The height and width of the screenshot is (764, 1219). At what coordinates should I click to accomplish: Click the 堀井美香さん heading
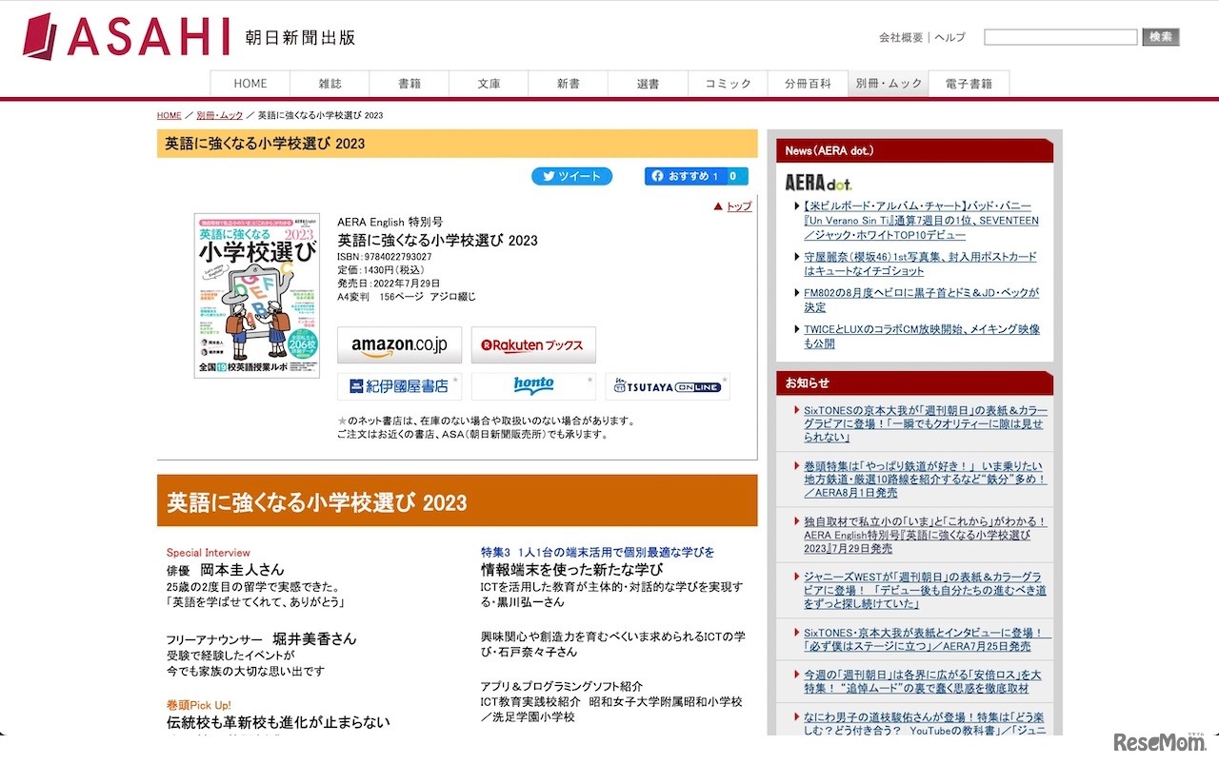[314, 638]
